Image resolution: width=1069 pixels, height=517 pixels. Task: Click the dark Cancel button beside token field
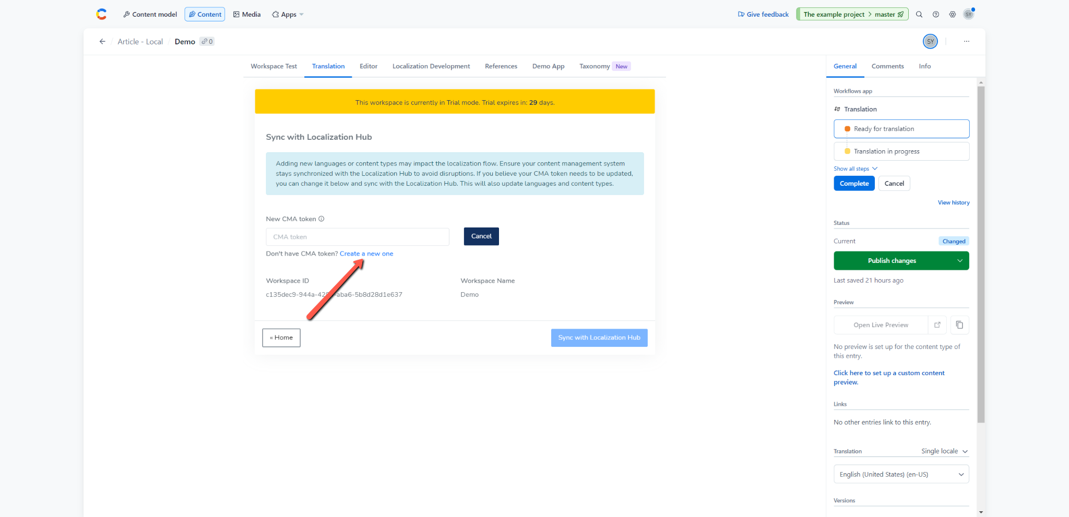[x=481, y=236]
